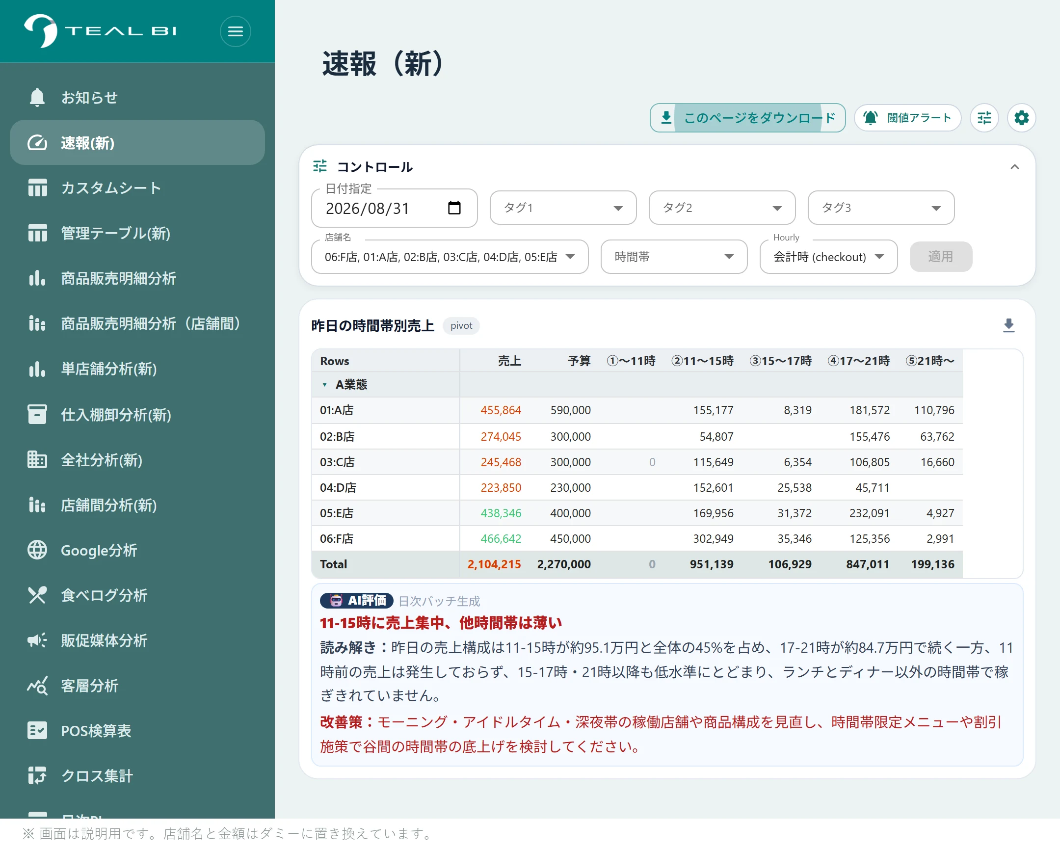Click the globe icon for Google分析
Screen dimensions: 1060x850
point(37,550)
